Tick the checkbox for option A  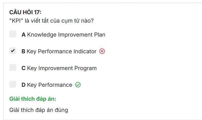point(13,34)
